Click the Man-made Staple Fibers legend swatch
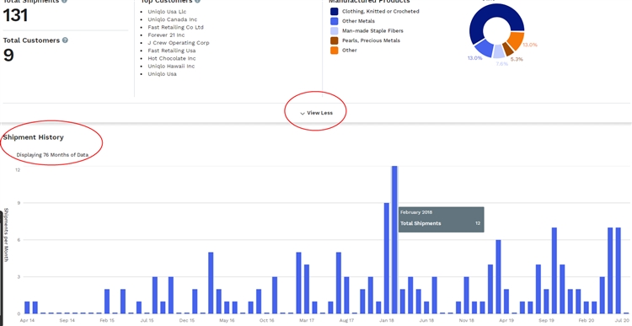This screenshot has height=326, width=632. tap(335, 30)
